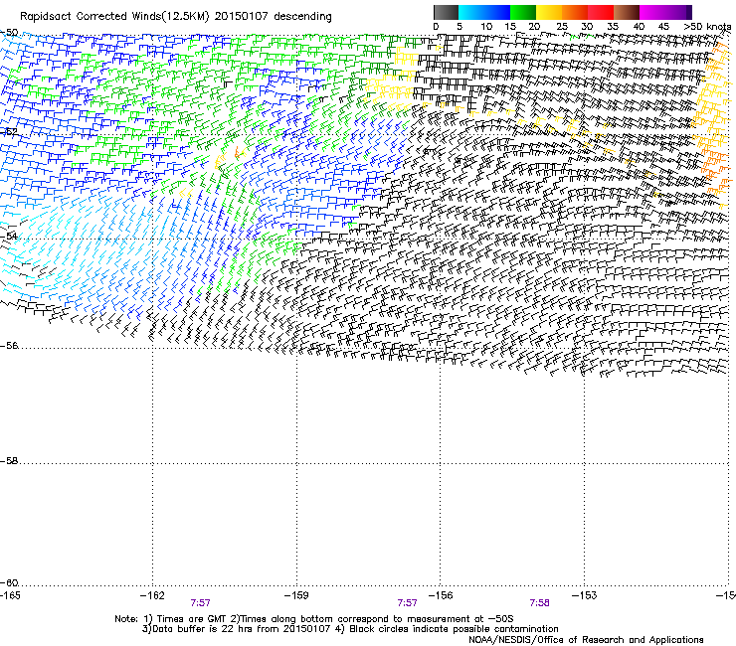Viewport: 736px width, 646px height.
Task: Select the orange 25-30 knots legend swatch
Action: (575, 12)
